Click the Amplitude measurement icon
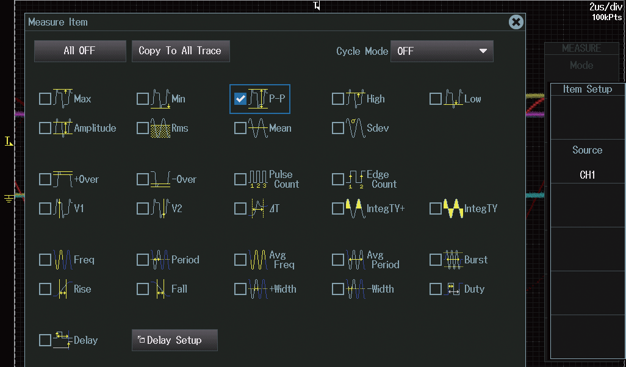626x367 pixels. tap(63, 128)
